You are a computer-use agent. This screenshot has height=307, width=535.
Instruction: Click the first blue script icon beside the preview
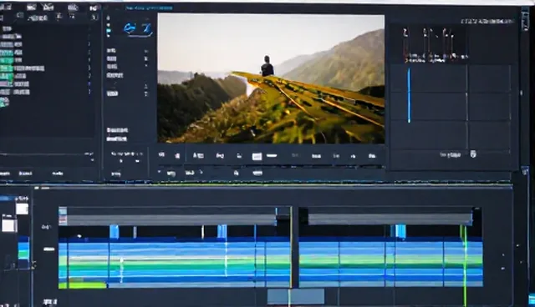click(130, 28)
